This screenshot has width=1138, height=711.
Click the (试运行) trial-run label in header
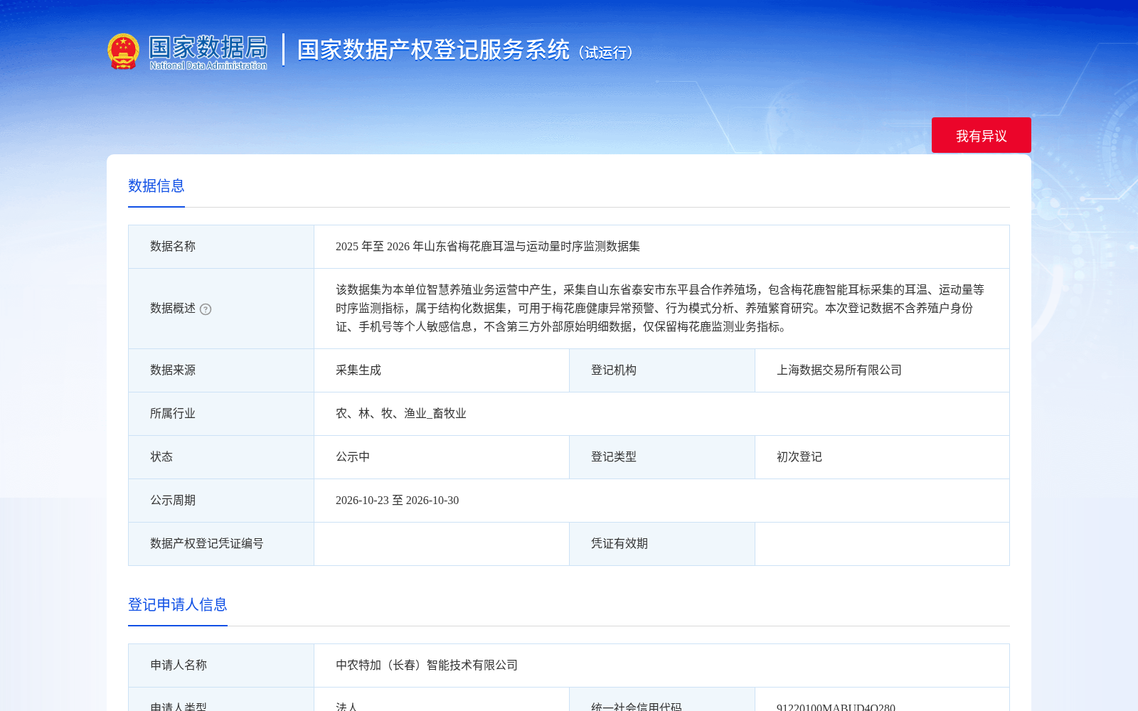605,53
